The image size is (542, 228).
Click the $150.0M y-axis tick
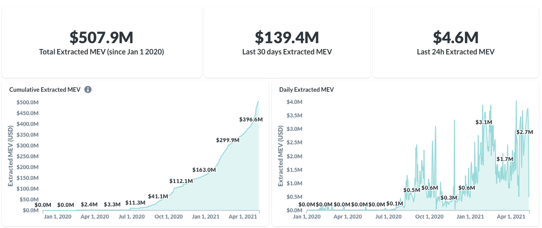pos(28,178)
